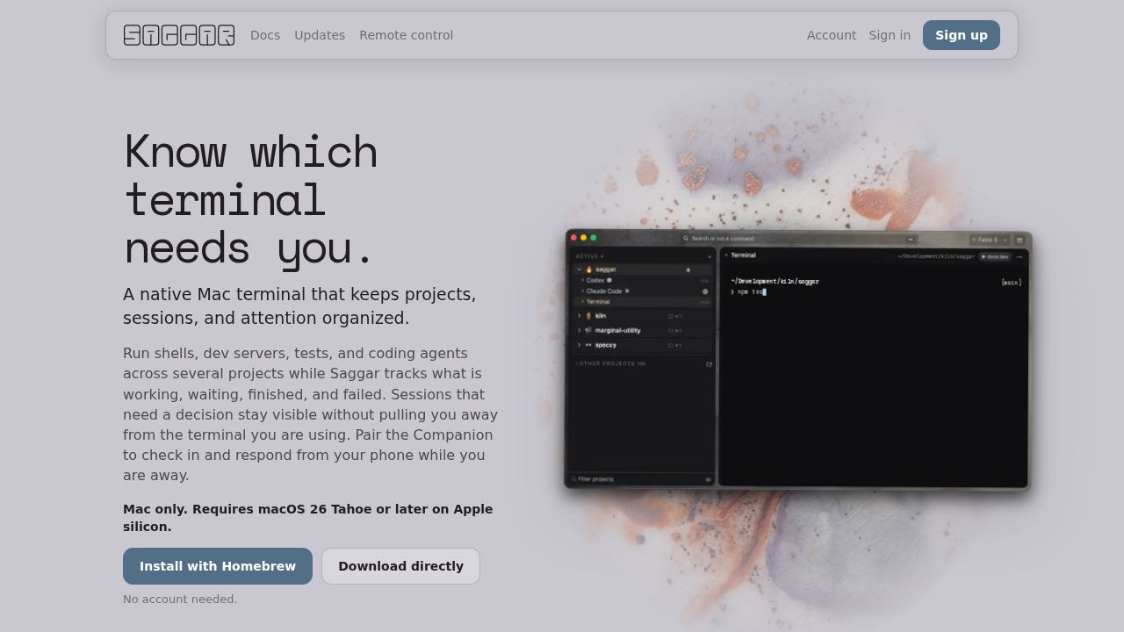Click the kiln session count badge
Screen dimensions: 1124x632
(x=675, y=316)
